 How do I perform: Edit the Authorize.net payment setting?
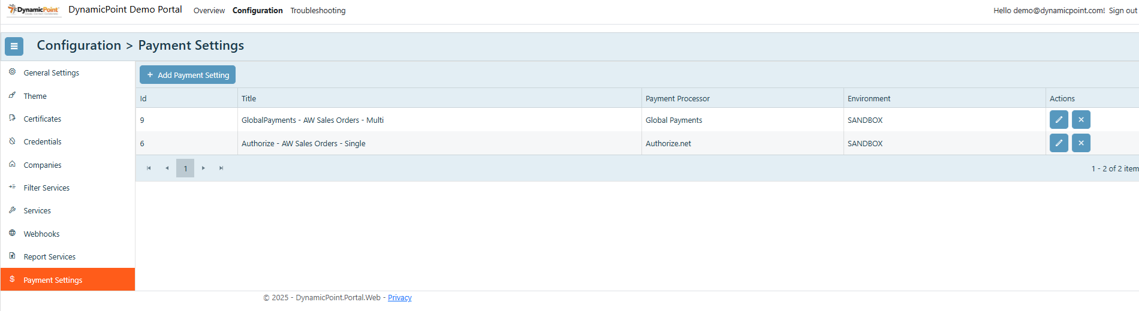1059,143
